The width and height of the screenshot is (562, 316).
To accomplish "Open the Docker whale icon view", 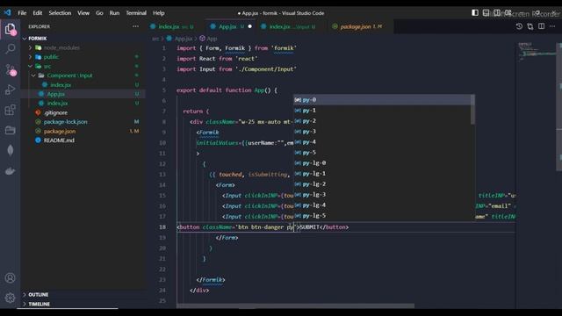I will click(x=10, y=171).
